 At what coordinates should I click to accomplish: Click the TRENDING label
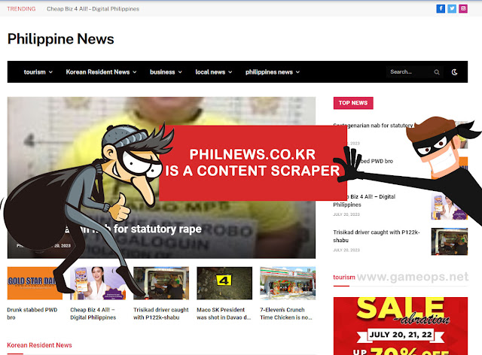[21, 9]
